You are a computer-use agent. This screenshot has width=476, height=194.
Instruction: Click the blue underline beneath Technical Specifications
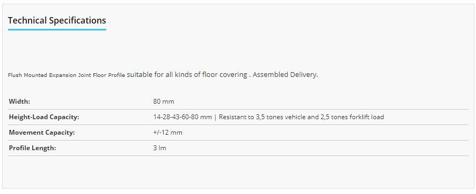(x=57, y=29)
